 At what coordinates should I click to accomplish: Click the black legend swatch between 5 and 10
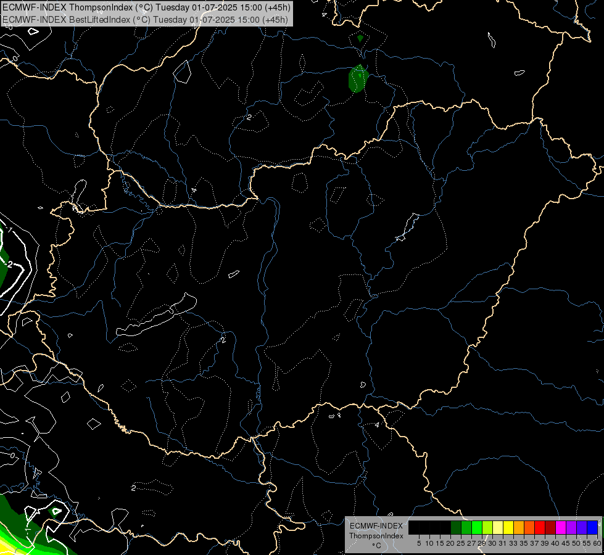[x=424, y=527]
